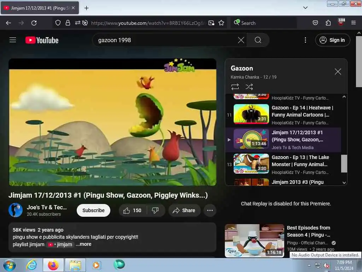Open media player taskbar icon

point(96,265)
